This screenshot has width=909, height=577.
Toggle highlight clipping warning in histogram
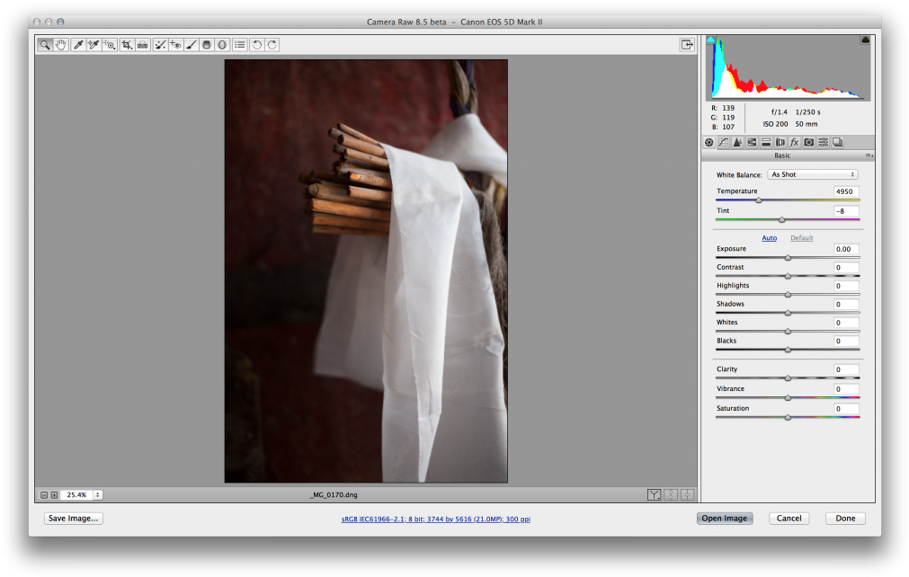point(865,40)
